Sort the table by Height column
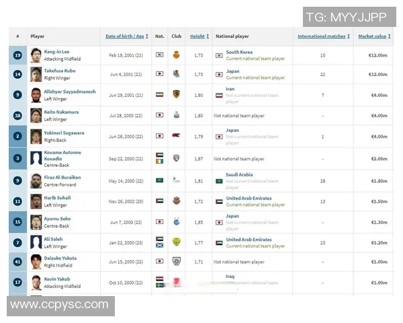This screenshot has height=323, width=403. [x=197, y=36]
